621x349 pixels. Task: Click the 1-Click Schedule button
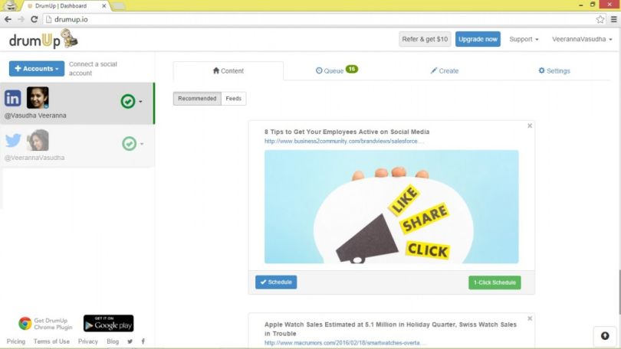pos(494,282)
